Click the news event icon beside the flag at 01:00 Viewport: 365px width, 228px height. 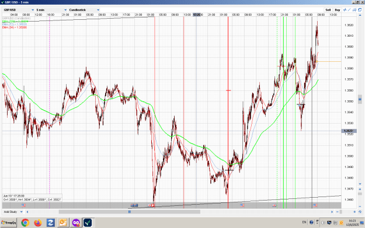153,205
